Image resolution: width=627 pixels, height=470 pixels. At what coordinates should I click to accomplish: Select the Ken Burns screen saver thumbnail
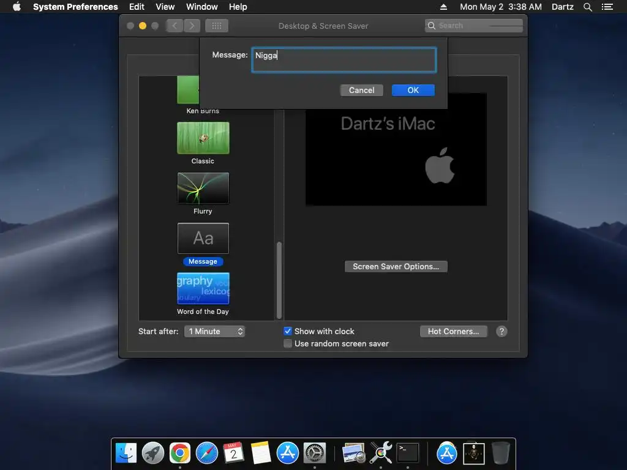(x=188, y=90)
